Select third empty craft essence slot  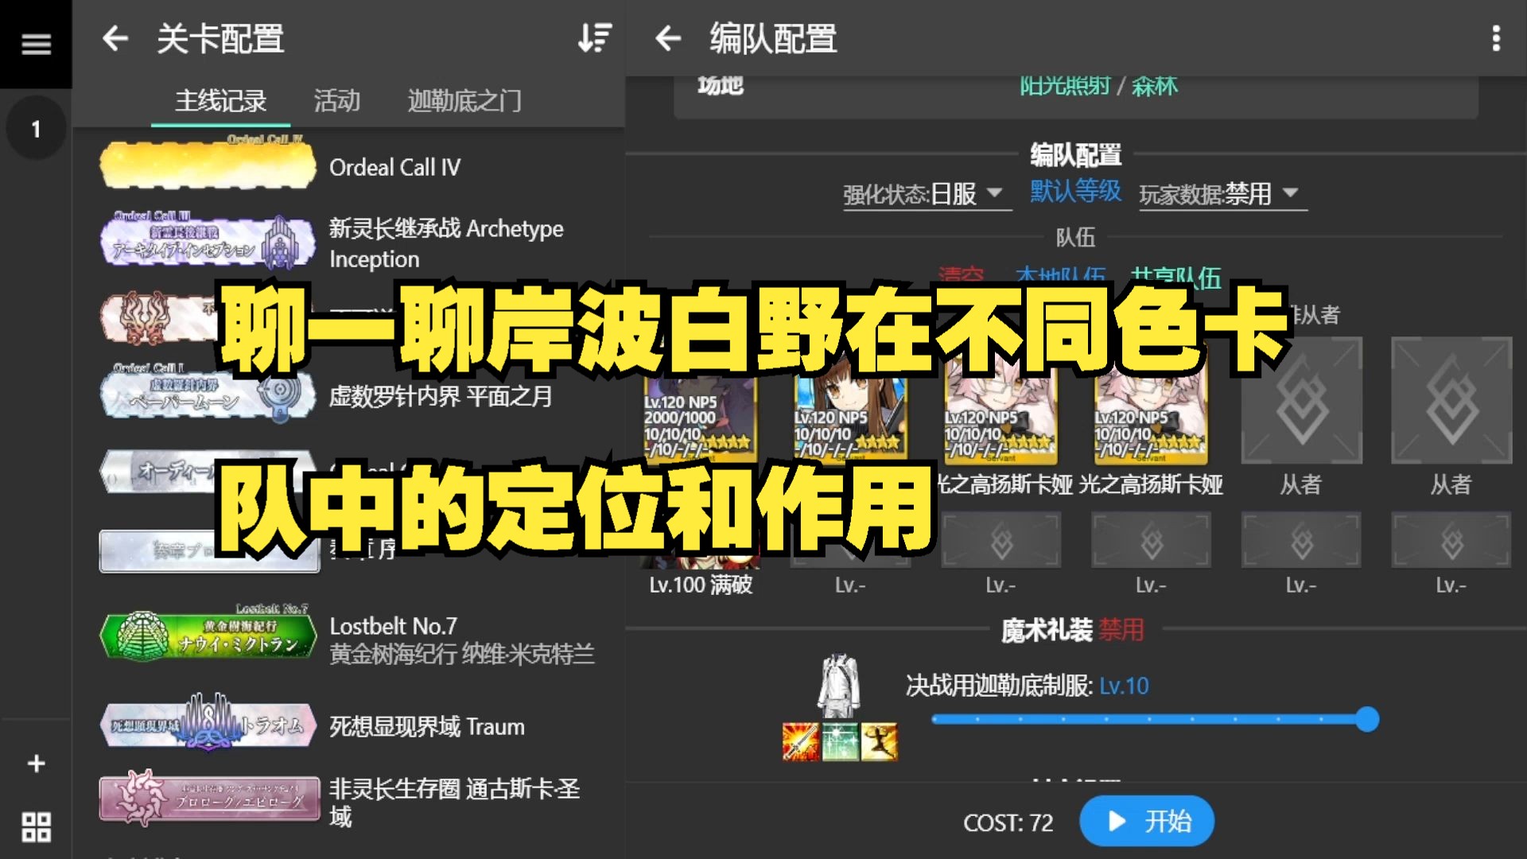(x=1001, y=541)
